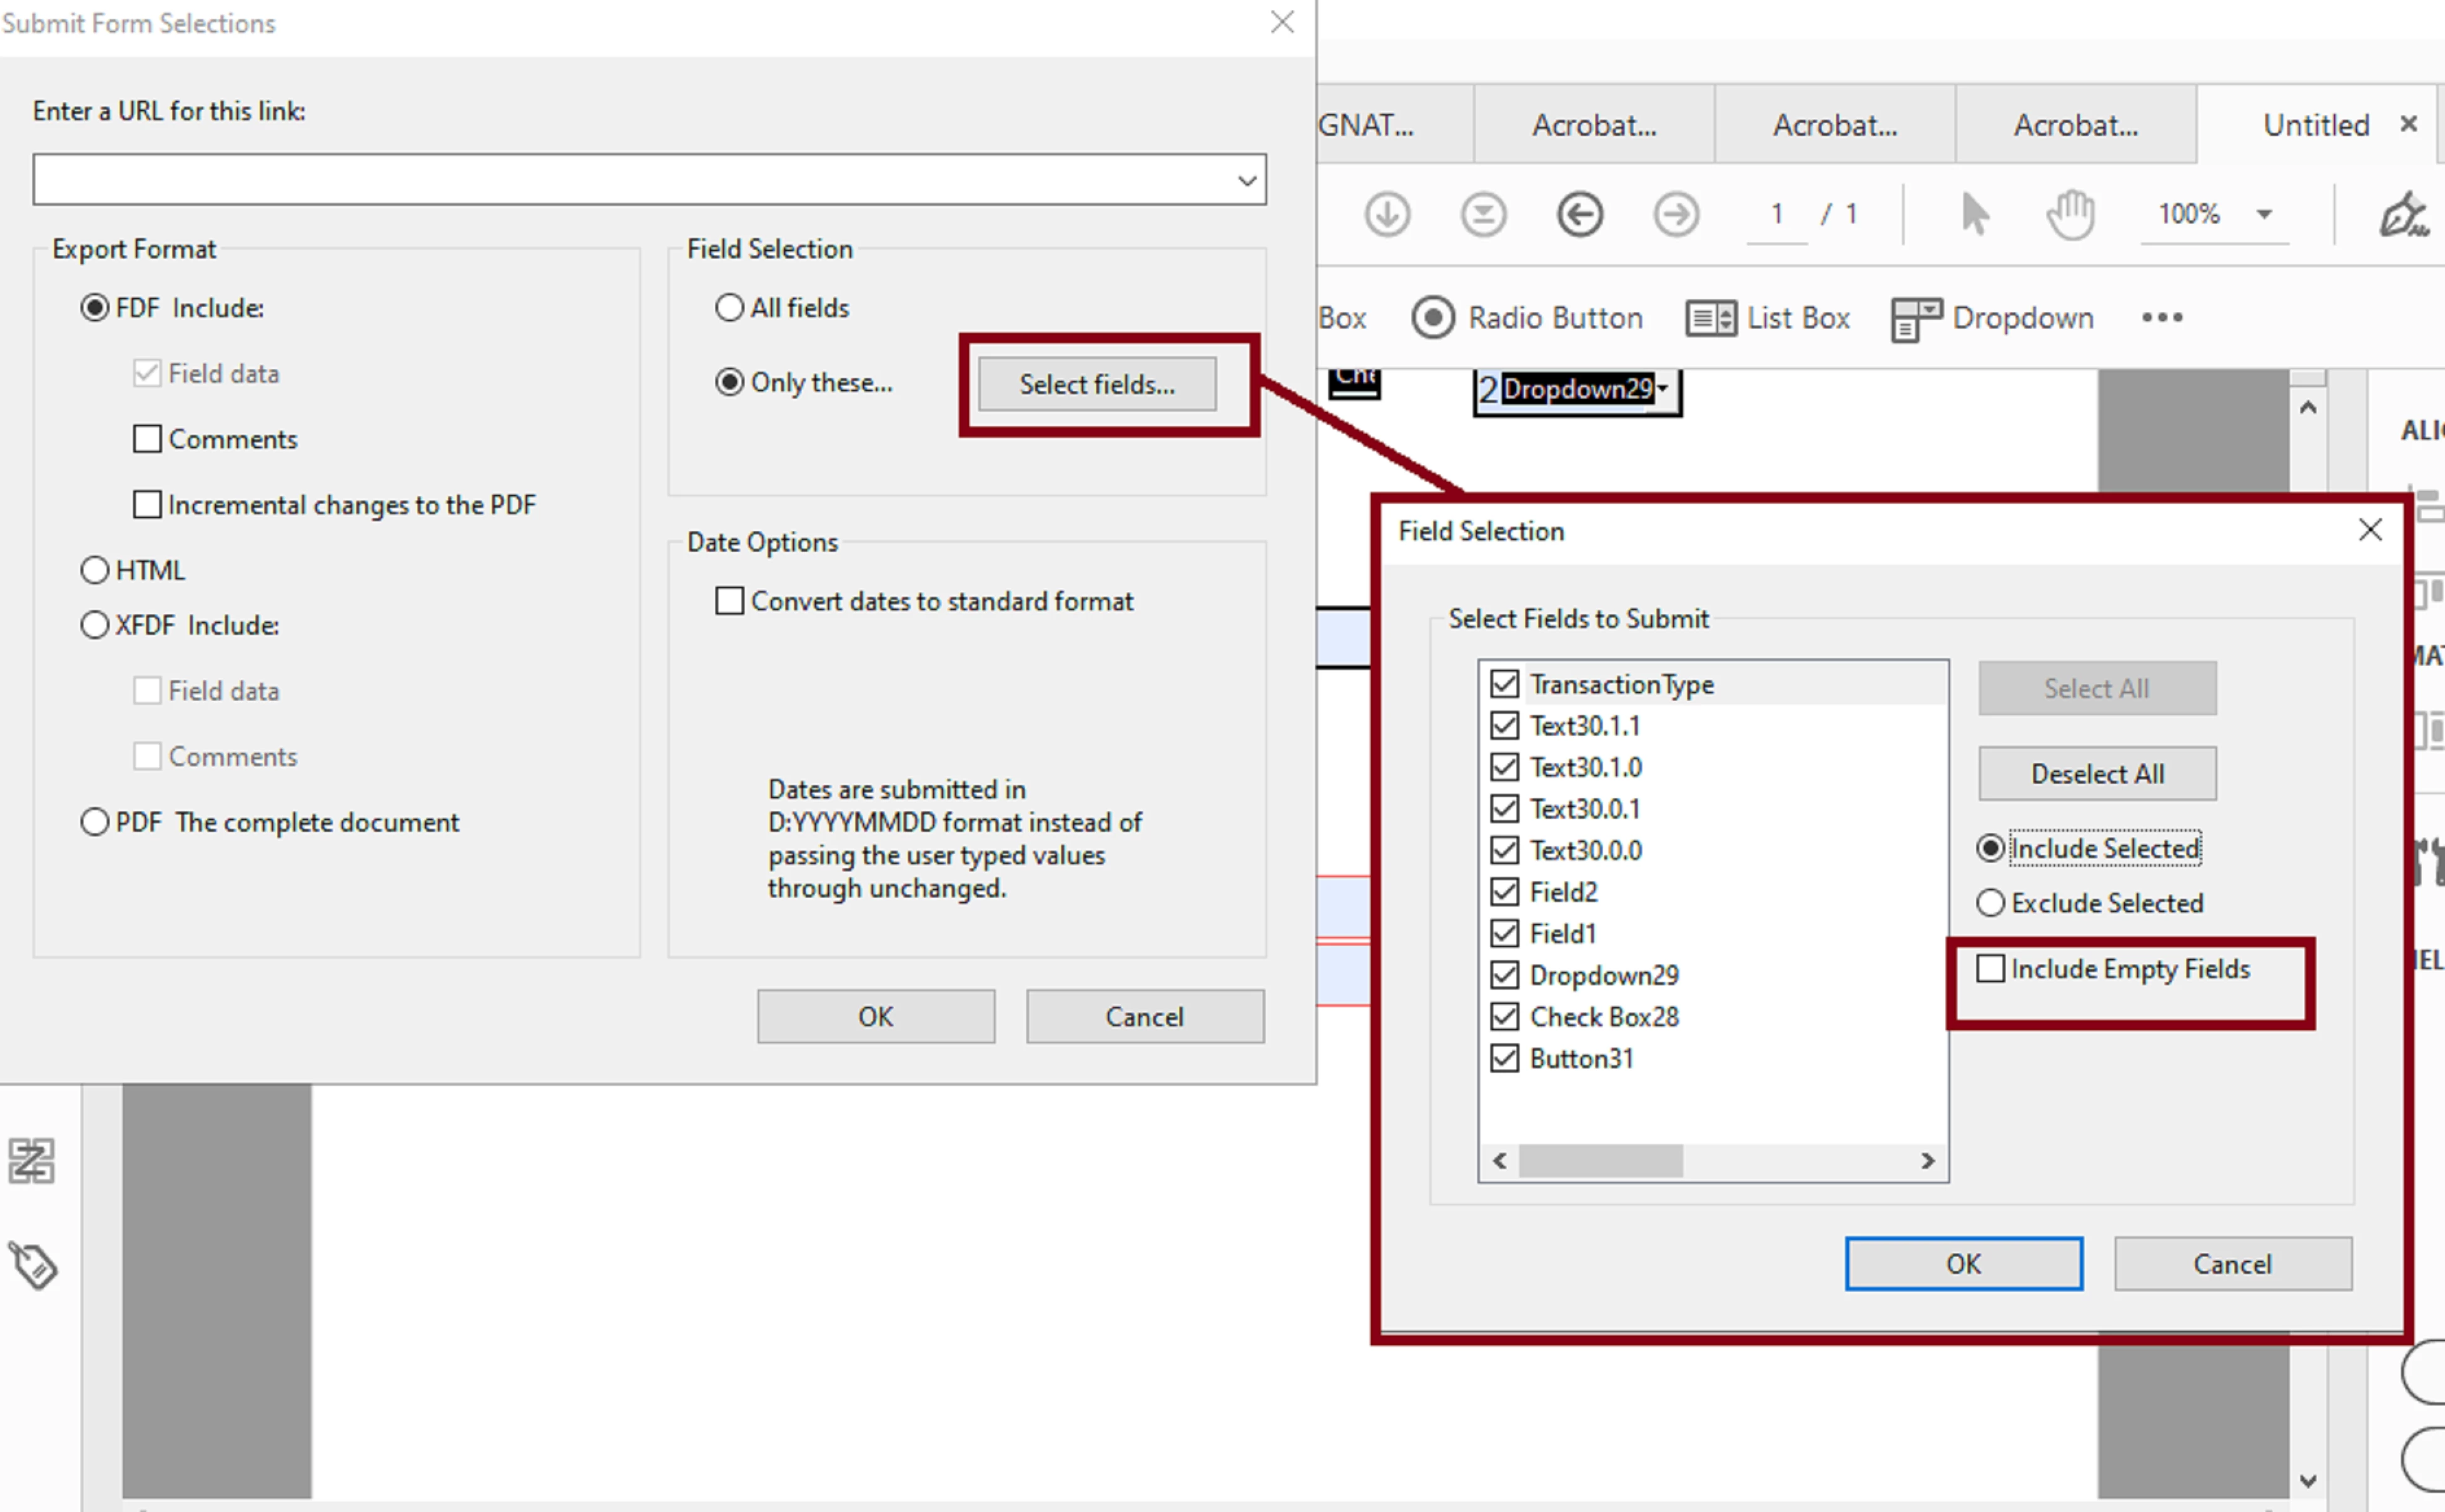Viewport: 2445px width, 1512px height.
Task: Click the next page view arrow icon
Action: coord(1676,214)
